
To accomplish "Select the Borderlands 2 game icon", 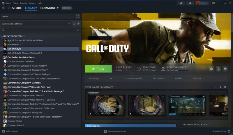I will coord(5,45).
